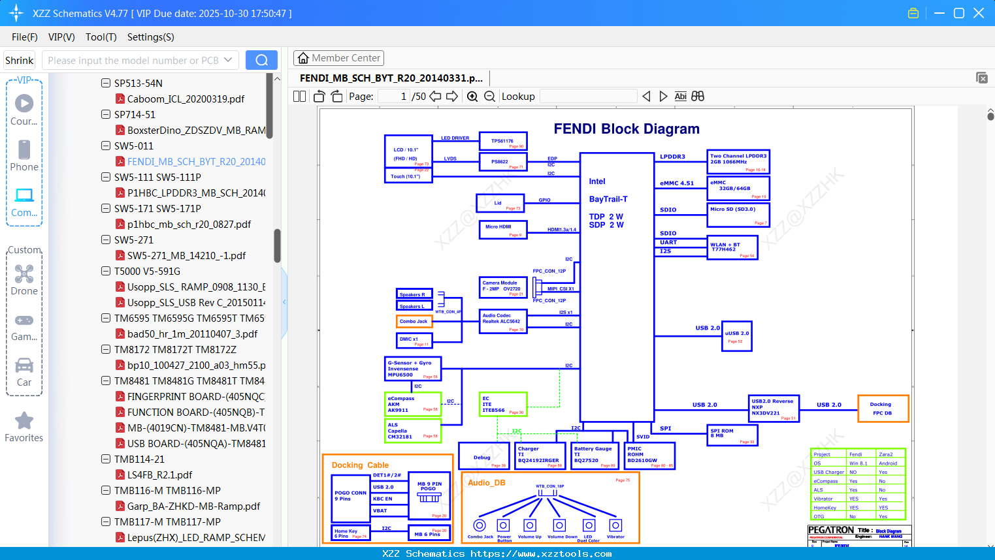
Task: Toggle the side-by-side page layout icon
Action: [299, 96]
